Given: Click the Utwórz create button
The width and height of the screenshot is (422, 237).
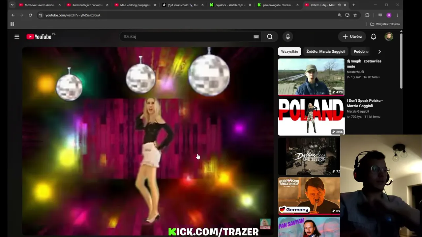Looking at the screenshot, I should pos(352,37).
